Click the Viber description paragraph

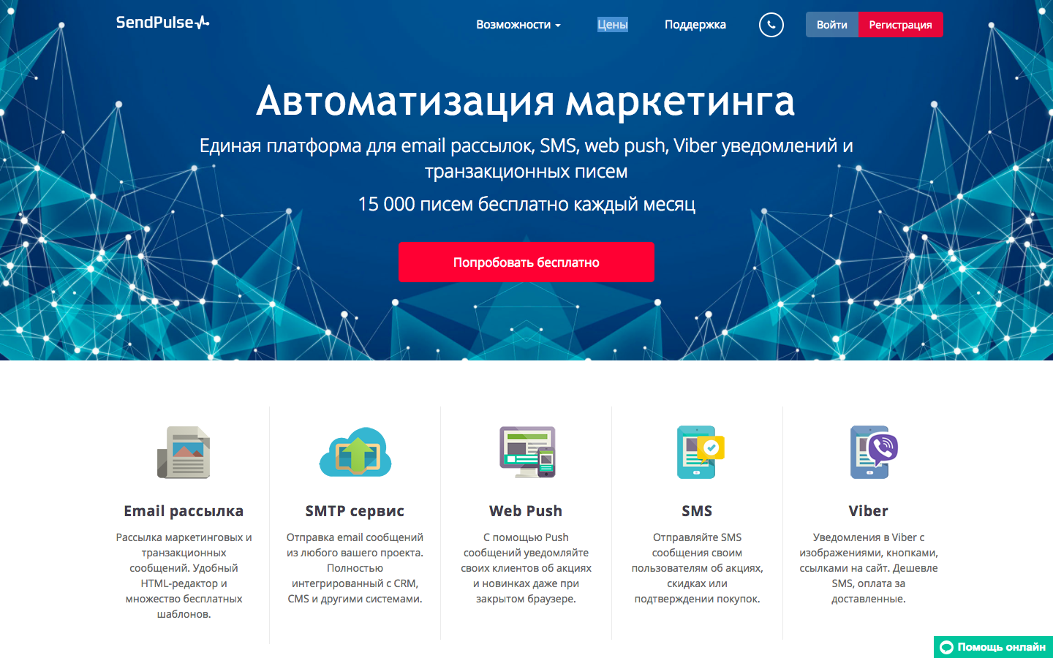(x=868, y=568)
